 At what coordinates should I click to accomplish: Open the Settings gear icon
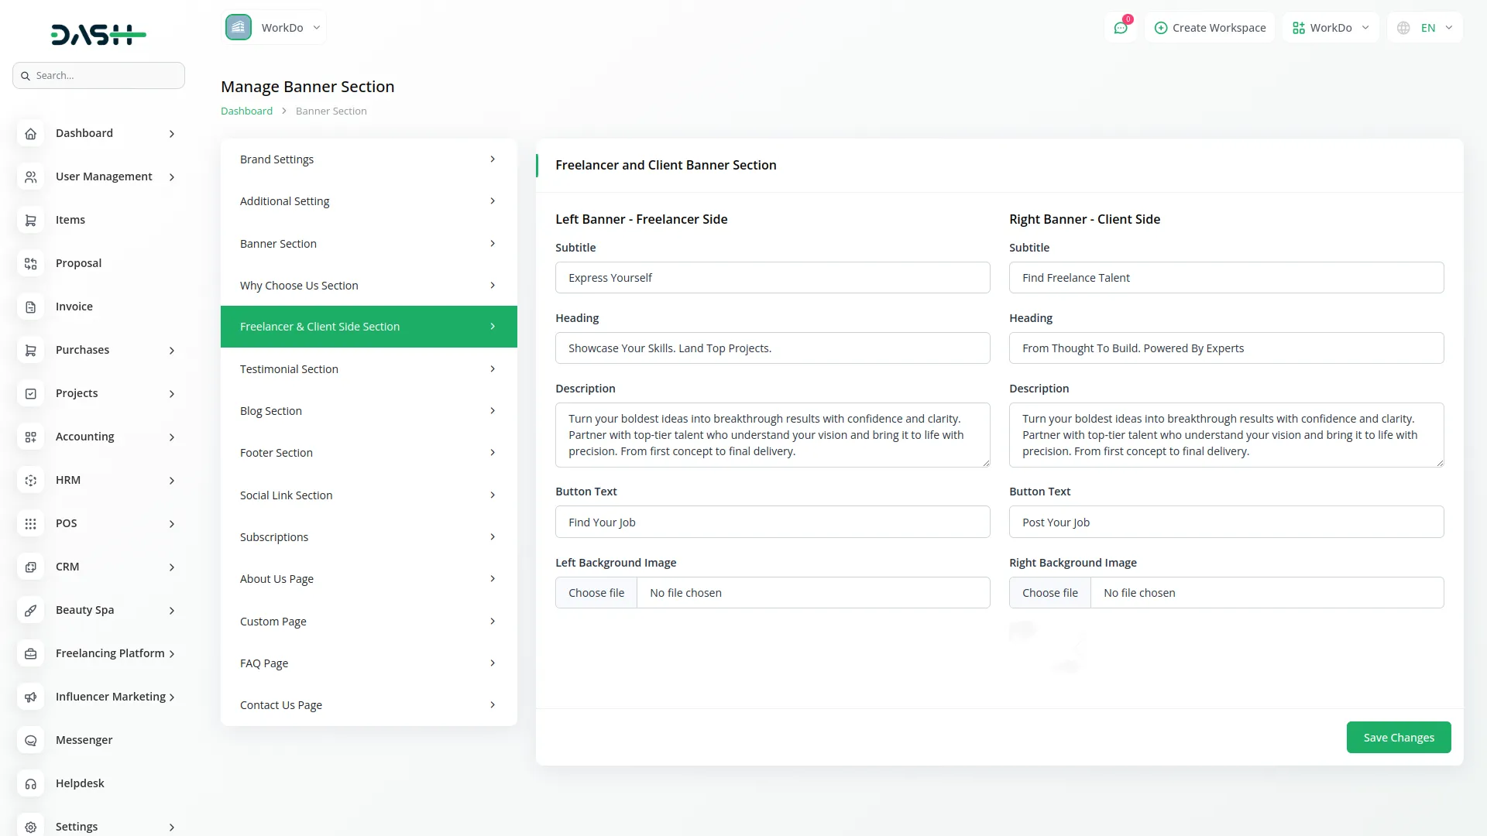[x=30, y=827]
